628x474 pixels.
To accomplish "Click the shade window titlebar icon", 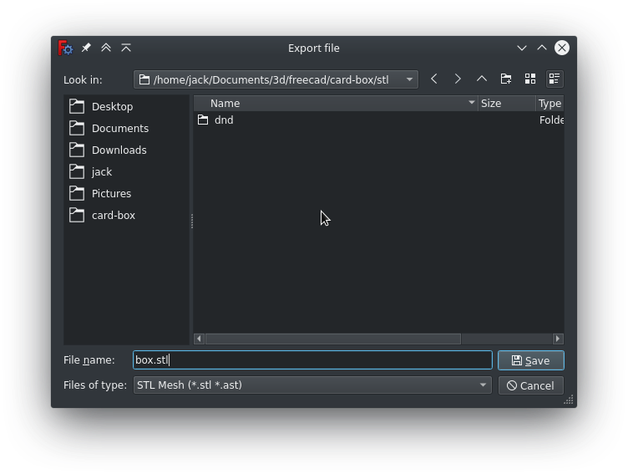I will (126, 48).
